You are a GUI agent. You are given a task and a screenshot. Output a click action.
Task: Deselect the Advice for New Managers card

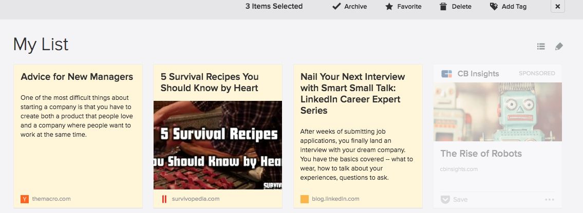tap(78, 136)
